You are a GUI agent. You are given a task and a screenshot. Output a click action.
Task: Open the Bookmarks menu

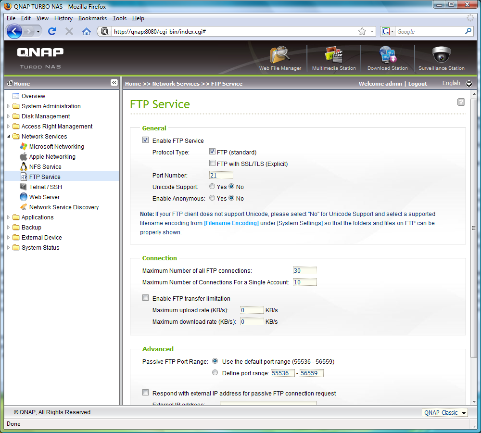92,18
